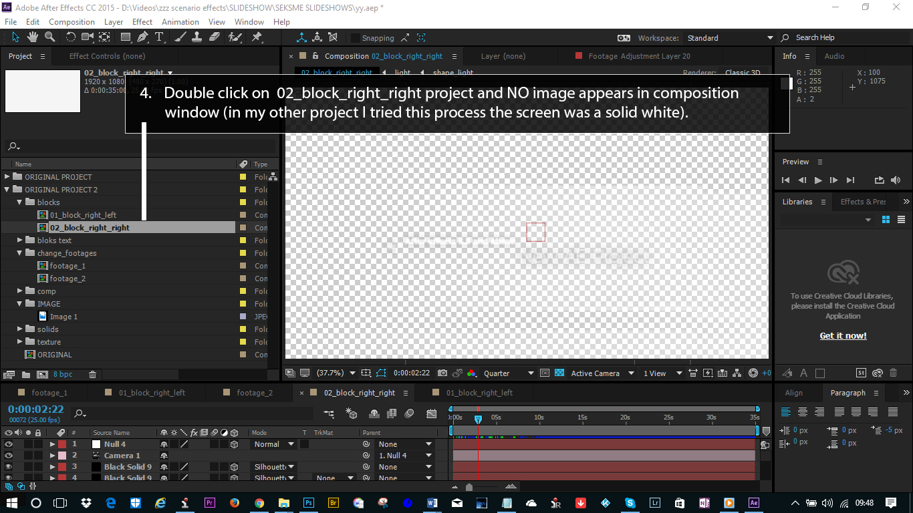Select the Pen tool

coord(142,37)
